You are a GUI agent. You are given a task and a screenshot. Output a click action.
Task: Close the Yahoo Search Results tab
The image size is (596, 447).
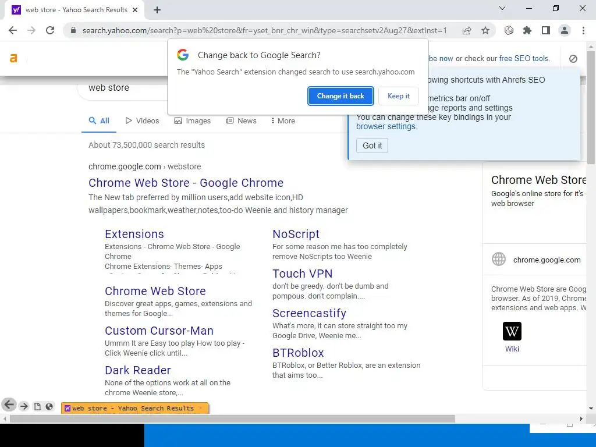tap(135, 10)
